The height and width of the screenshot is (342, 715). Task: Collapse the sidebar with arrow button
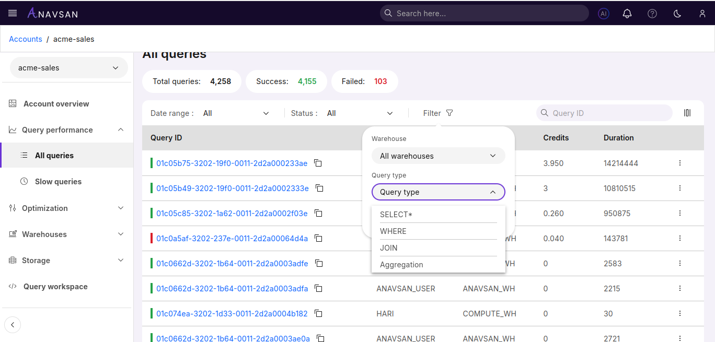coord(13,325)
